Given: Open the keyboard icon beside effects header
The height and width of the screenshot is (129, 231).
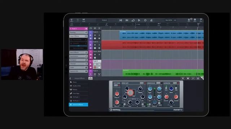Looking at the screenshot, I should coord(90,78).
